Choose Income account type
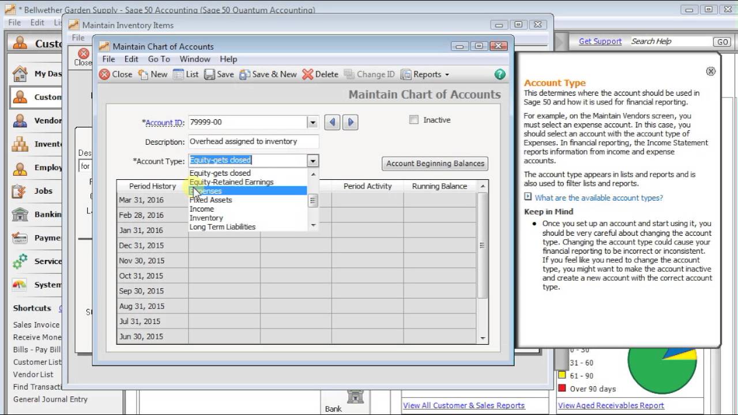The width and height of the screenshot is (738, 415). [202, 209]
